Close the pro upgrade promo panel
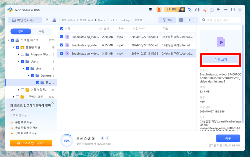The width and height of the screenshot is (250, 157). (x=52, y=103)
